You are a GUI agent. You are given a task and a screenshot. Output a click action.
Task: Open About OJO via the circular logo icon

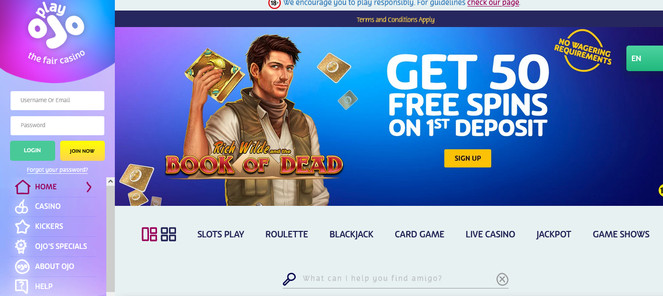pos(22,266)
